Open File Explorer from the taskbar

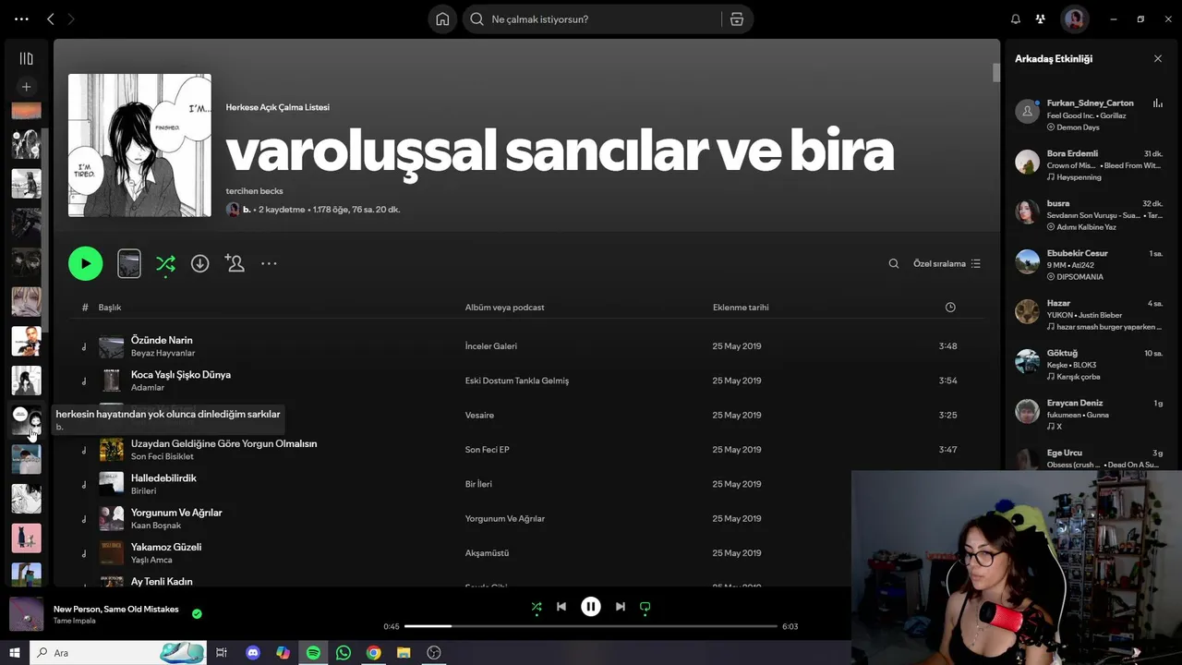tap(404, 653)
